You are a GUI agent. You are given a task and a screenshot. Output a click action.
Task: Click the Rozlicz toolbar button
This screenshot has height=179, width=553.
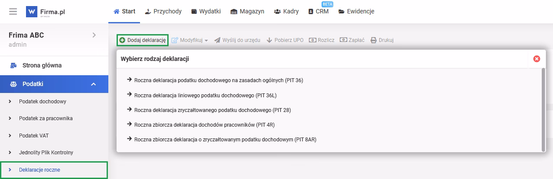322,40
